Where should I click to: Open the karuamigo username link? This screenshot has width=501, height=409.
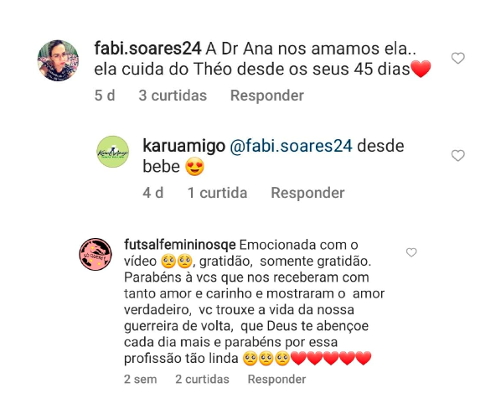click(183, 147)
